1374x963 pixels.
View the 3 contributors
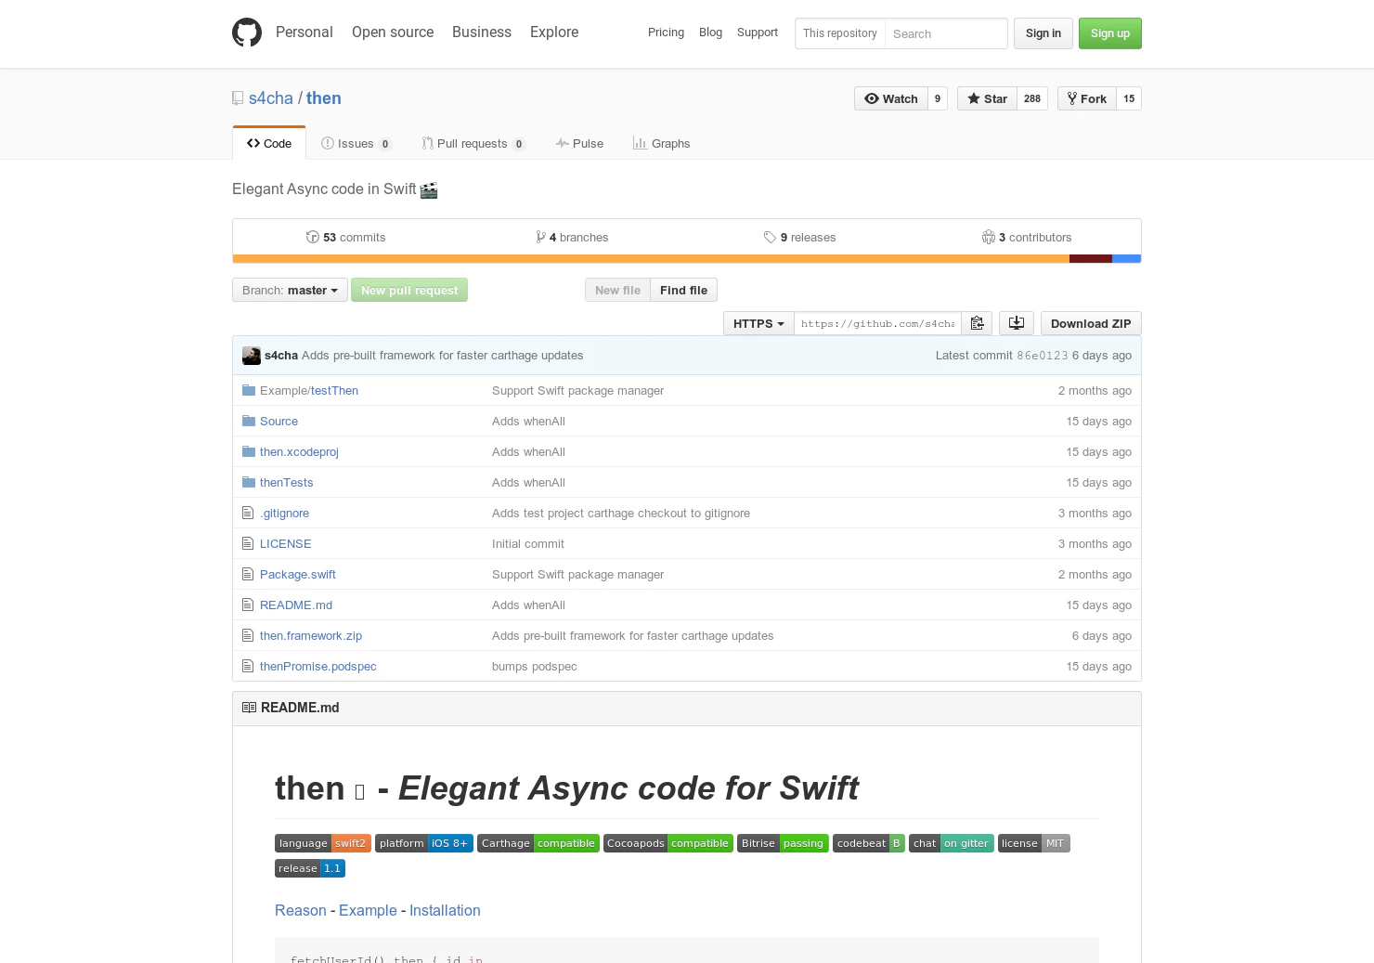(1027, 237)
